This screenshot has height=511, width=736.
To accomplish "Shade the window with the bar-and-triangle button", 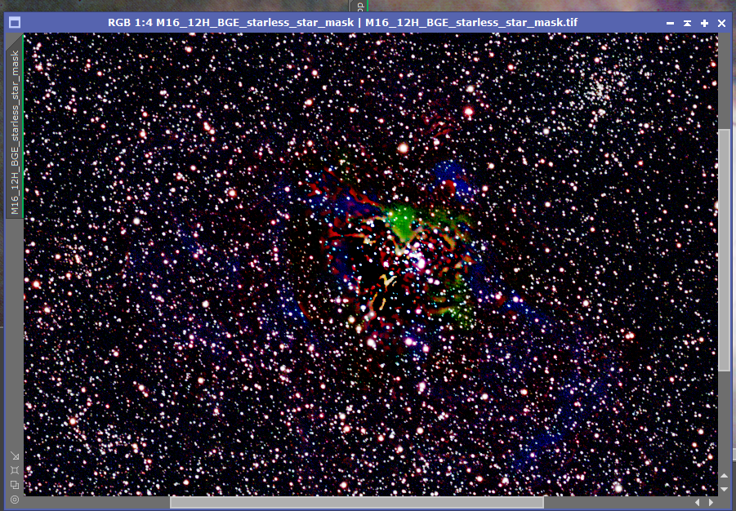I will point(687,23).
